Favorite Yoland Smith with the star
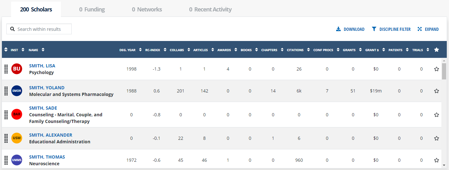Viewport: 449px width, 170px height. point(437,91)
